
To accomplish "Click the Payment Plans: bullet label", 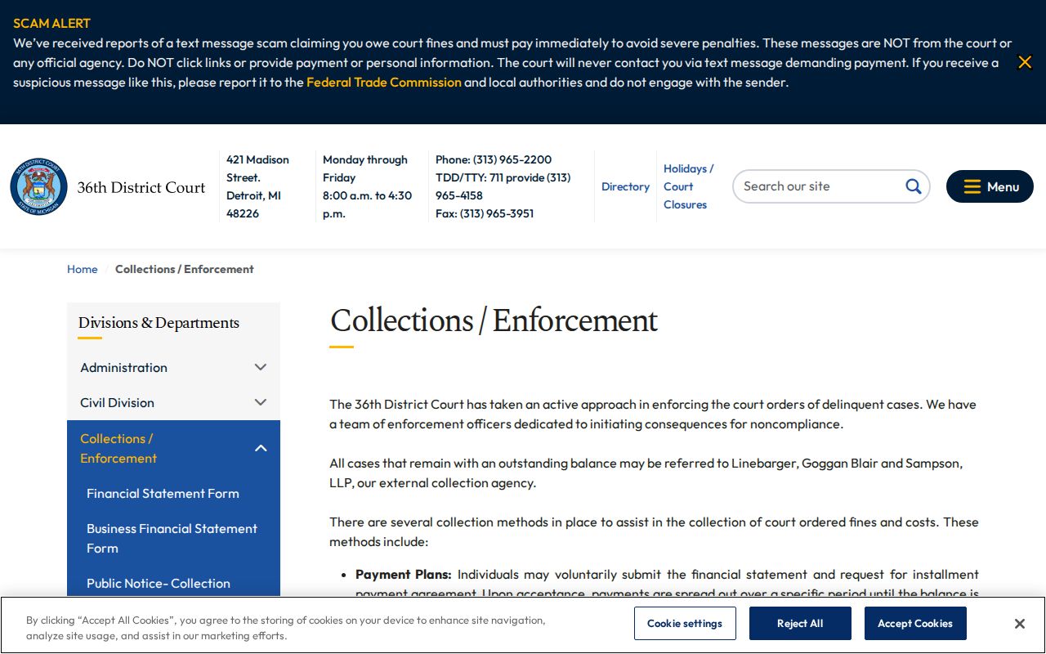I will (404, 575).
